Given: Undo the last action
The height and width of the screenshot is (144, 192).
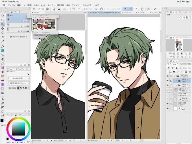Looking at the screenshot, I should [74, 9].
